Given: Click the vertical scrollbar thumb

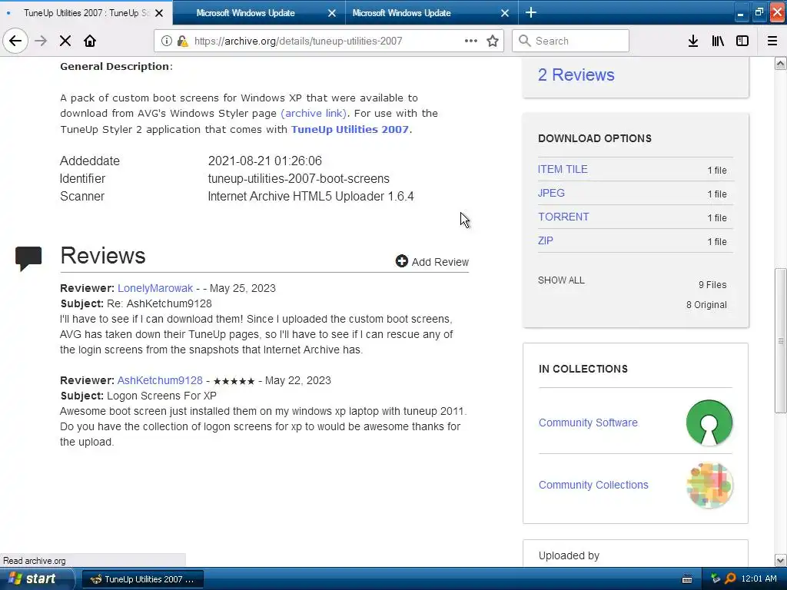Looking at the screenshot, I should 781,341.
